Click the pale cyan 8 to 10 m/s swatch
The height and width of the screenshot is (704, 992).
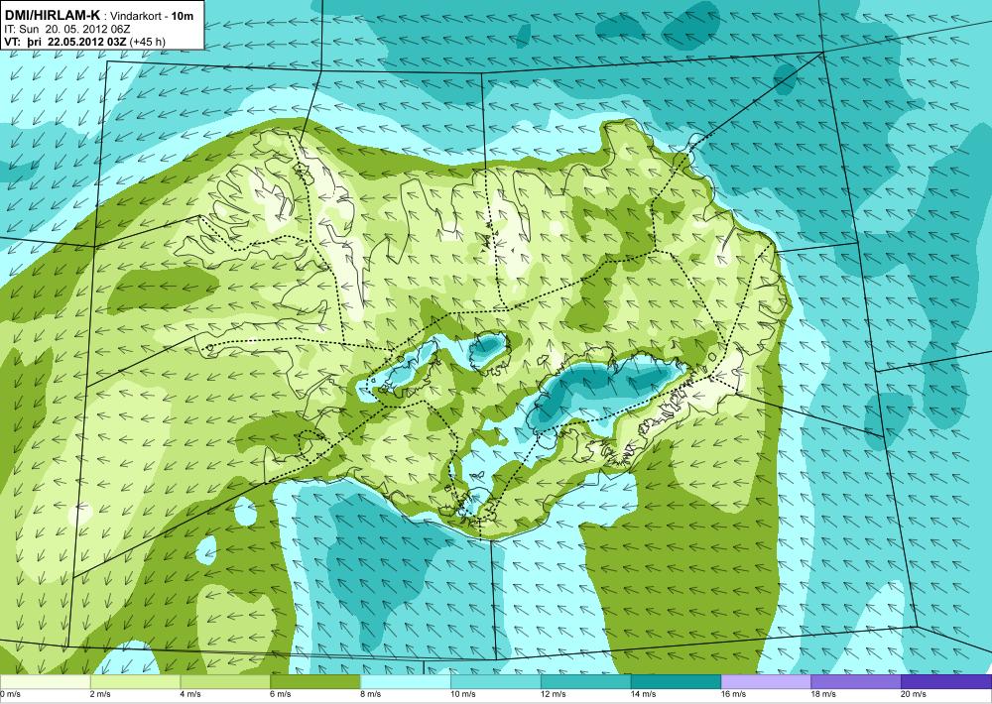coord(406,682)
